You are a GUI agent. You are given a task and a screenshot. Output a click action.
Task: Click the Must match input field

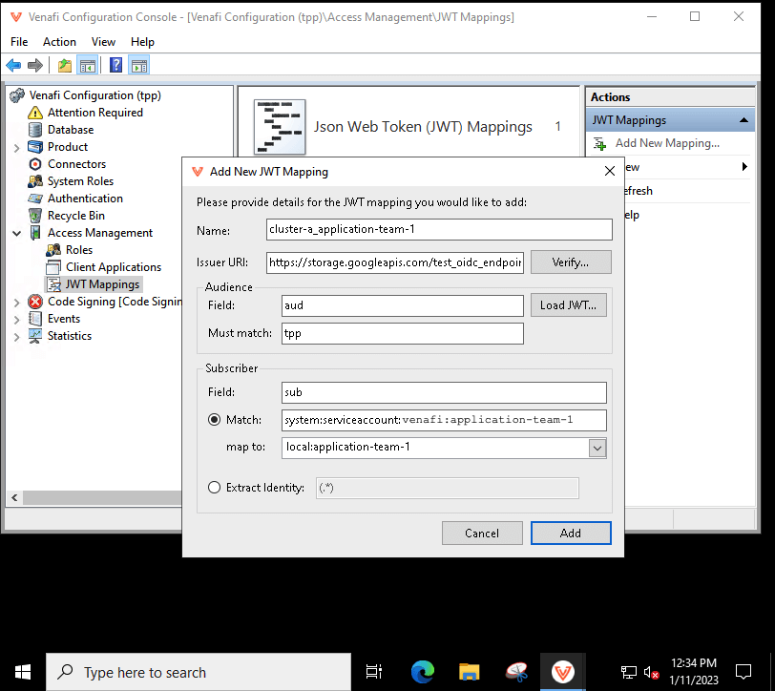403,333
